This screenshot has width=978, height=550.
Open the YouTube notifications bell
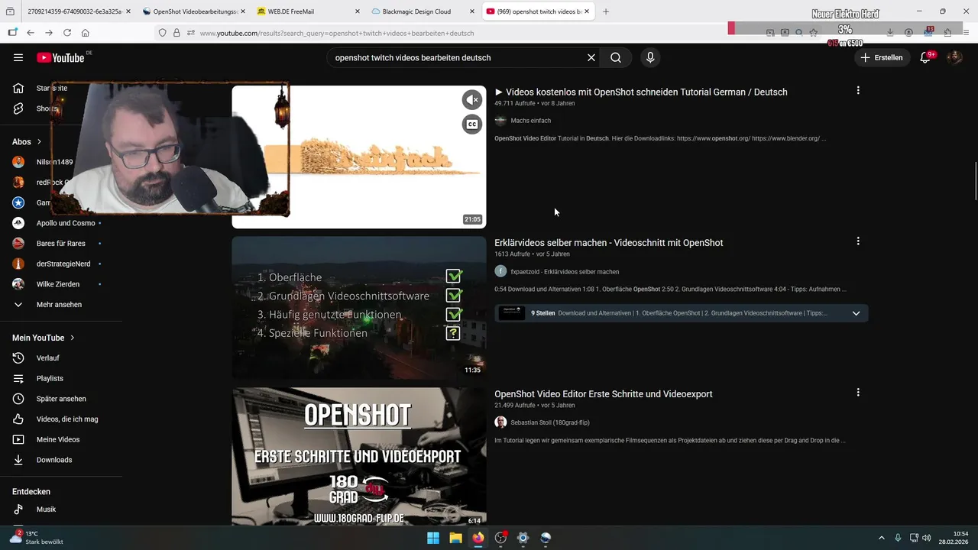coord(925,57)
